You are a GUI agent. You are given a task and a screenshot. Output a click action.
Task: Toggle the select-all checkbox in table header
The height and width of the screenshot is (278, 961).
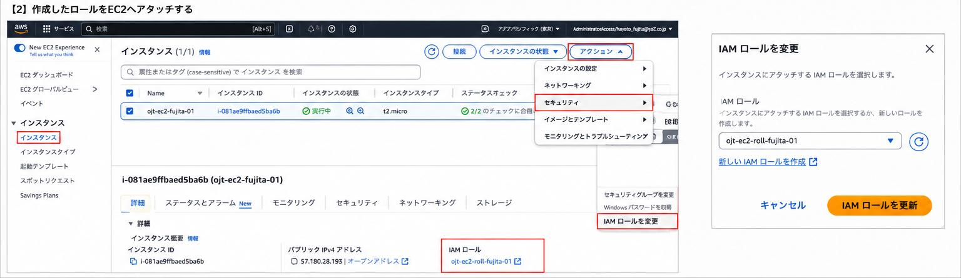(130, 93)
